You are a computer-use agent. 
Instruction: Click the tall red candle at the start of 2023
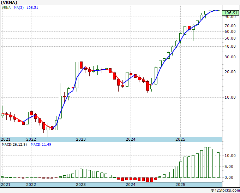click(x=81, y=65)
